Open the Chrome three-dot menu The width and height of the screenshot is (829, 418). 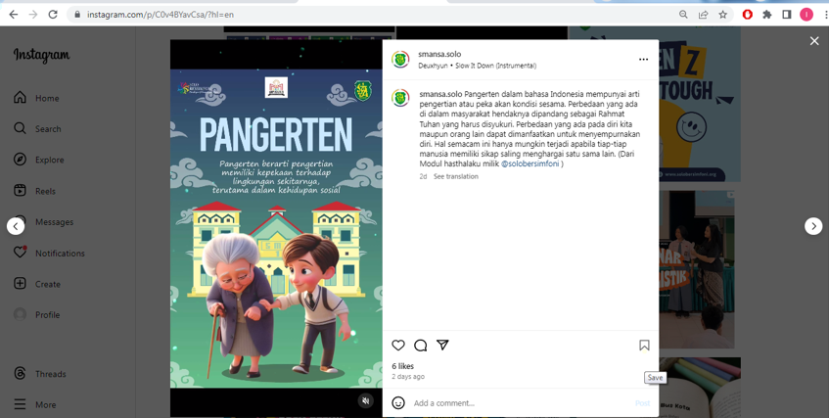[x=823, y=15]
